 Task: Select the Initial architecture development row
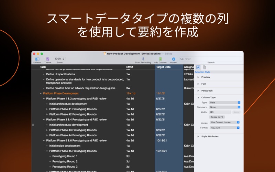point(68,104)
